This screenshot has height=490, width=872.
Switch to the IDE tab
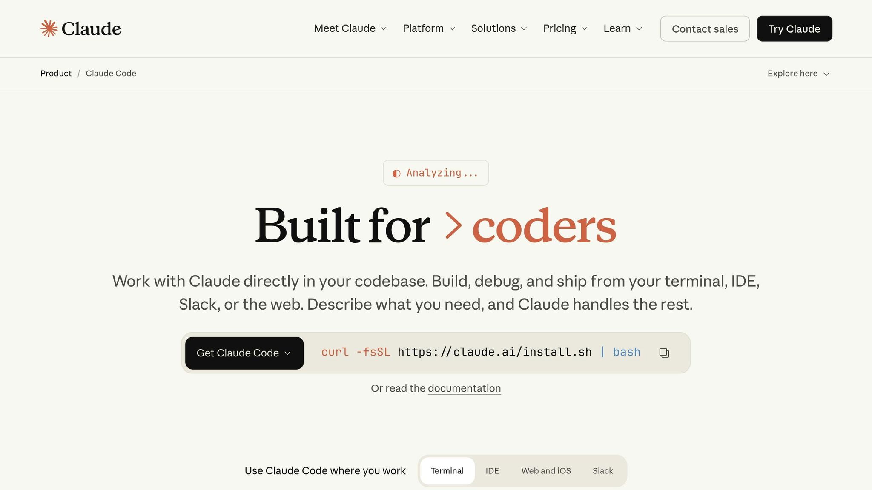click(492, 471)
